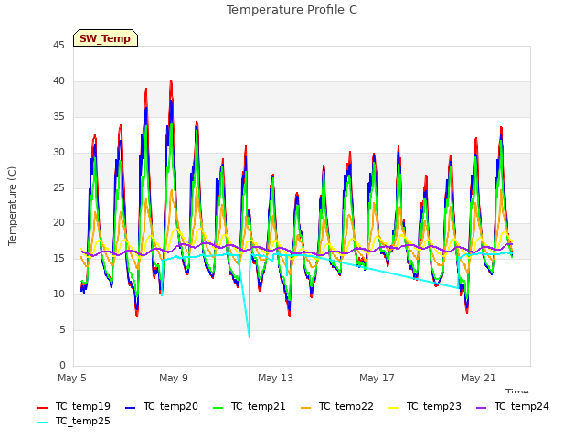Click the SW_Temp label button
This screenshot has height=439, width=585.
pyautogui.click(x=106, y=38)
